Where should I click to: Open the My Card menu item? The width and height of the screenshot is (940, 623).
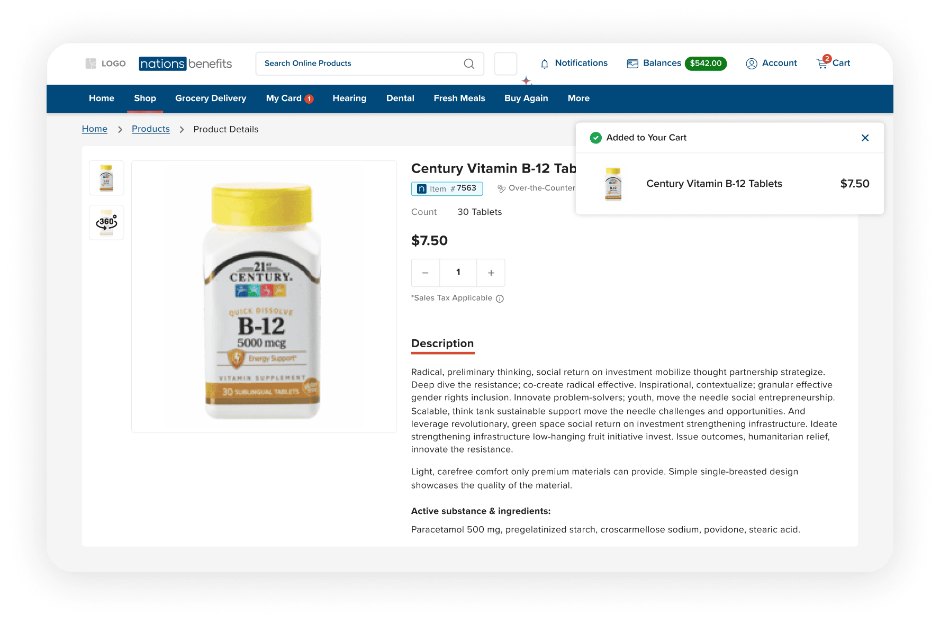click(290, 98)
